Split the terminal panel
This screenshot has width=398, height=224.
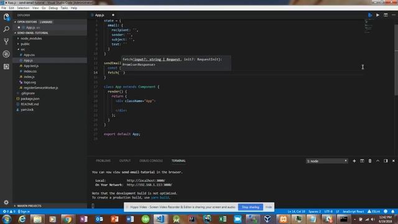click(362, 161)
